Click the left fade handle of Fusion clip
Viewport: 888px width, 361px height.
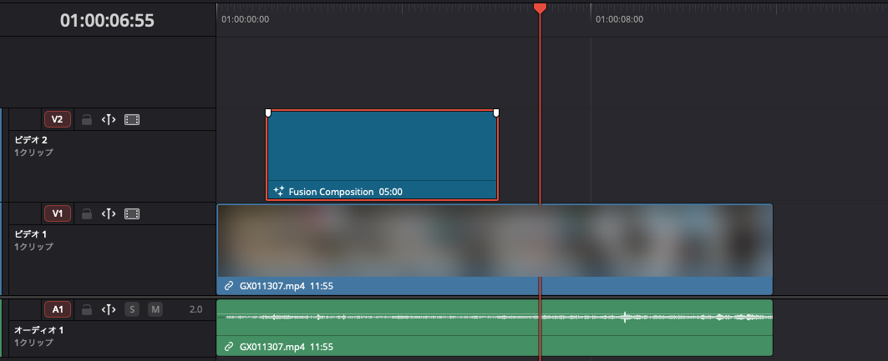(x=268, y=113)
